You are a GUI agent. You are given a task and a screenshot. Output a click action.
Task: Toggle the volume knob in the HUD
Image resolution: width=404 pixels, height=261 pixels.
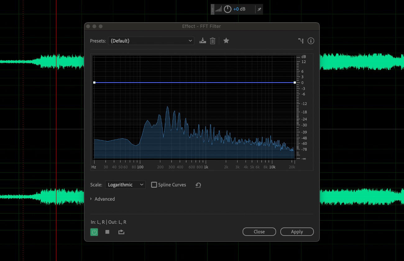[x=227, y=9]
